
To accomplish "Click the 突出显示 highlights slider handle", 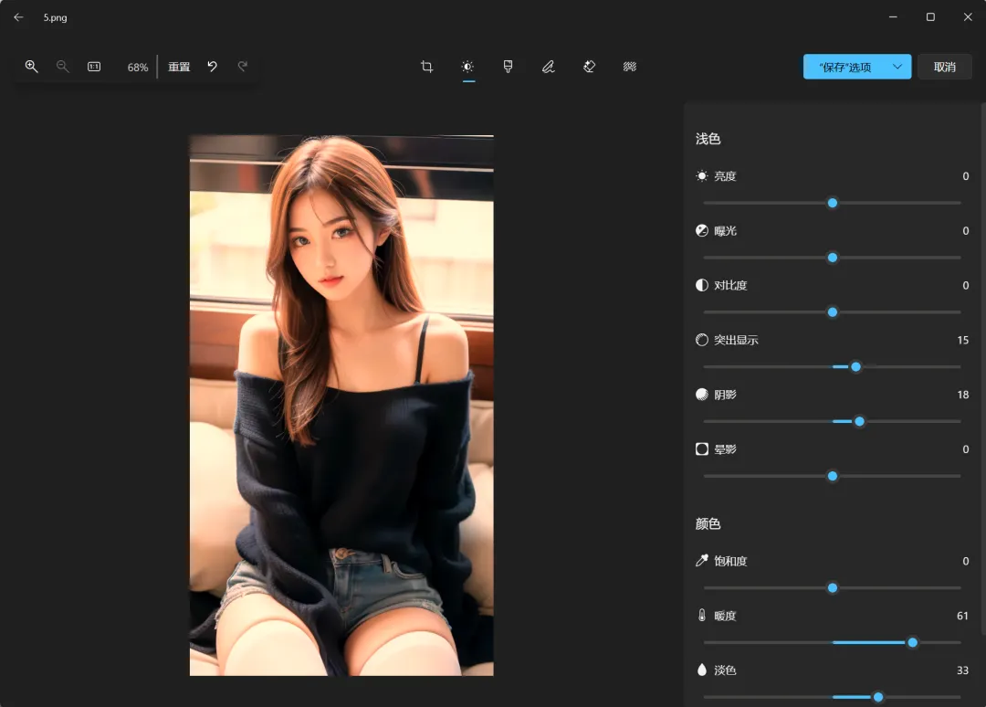I will click(855, 366).
